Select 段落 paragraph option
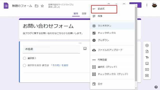 112,16
